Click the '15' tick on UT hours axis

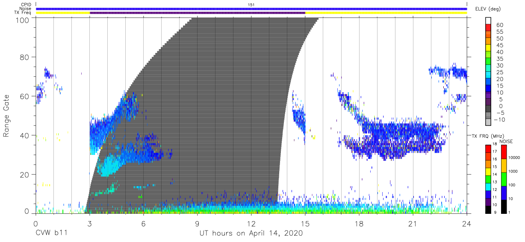[x=305, y=223]
